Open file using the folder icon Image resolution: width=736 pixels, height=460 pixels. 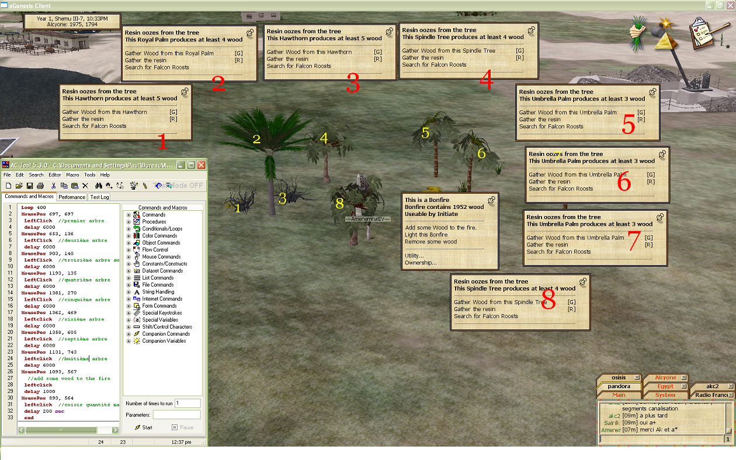[x=18, y=186]
